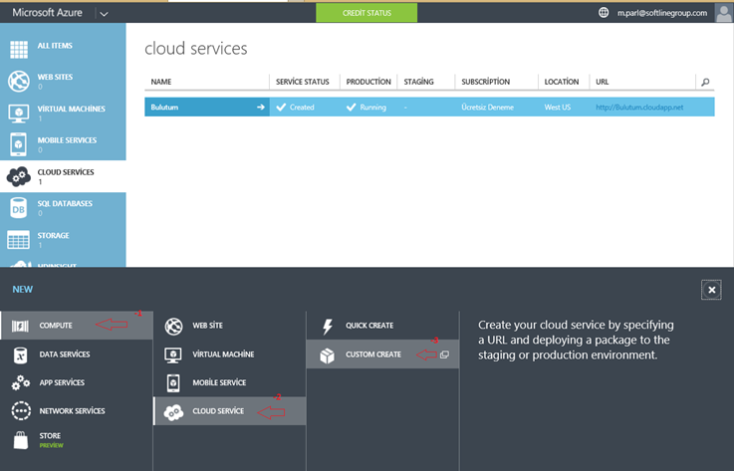The height and width of the screenshot is (471, 734).
Task: Open Mobile Services label in sidebar
Action: [x=67, y=140]
